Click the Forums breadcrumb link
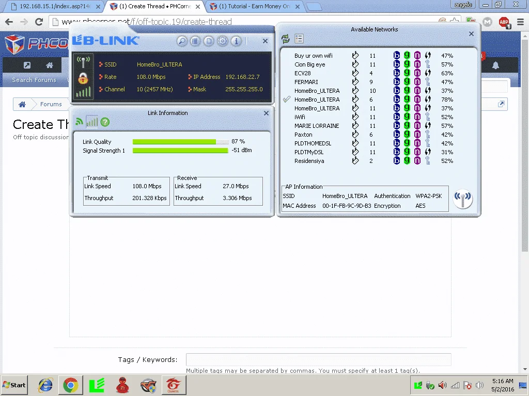529x396 pixels. tap(51, 104)
